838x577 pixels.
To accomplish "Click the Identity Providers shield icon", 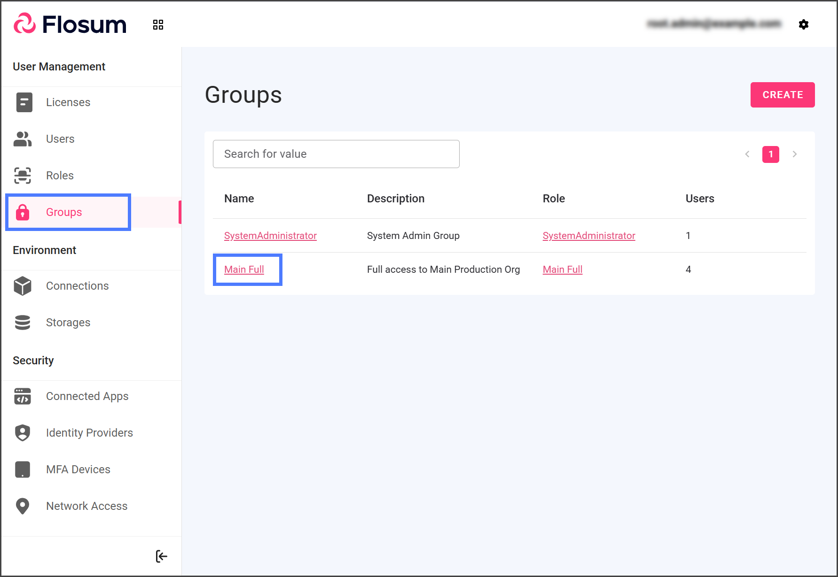I will pyautogui.click(x=23, y=433).
